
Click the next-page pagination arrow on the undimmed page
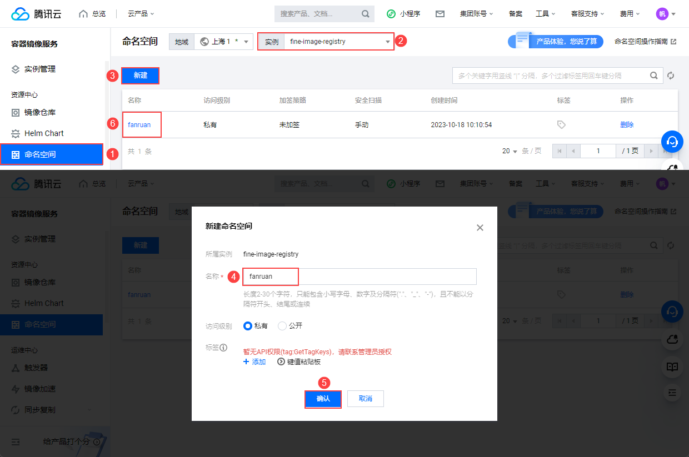point(651,151)
